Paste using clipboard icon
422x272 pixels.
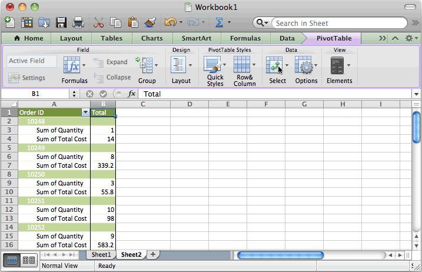133,22
